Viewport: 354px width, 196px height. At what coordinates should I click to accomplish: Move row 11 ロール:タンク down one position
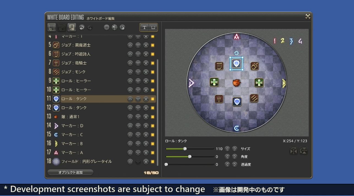click(x=138, y=99)
